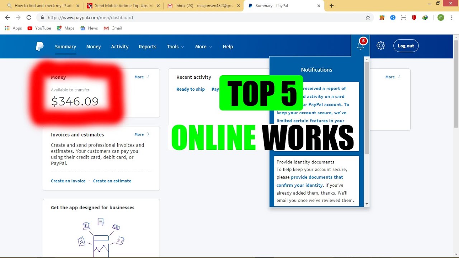Click the blue circular extension icon
Viewport: 459px width, 258px height.
(393, 18)
